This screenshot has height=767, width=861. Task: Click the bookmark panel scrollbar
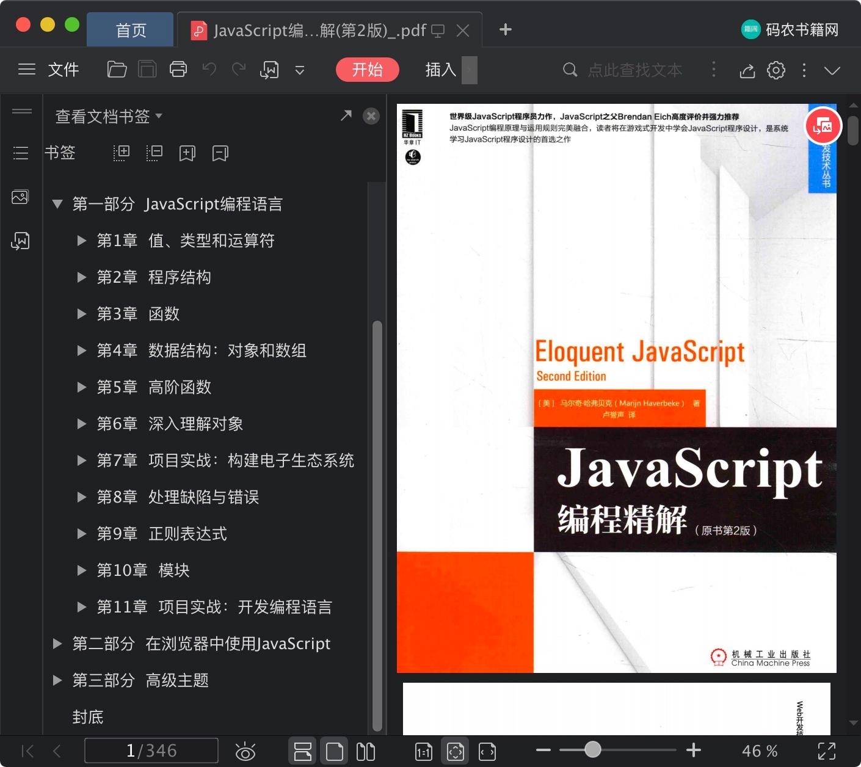click(x=377, y=525)
